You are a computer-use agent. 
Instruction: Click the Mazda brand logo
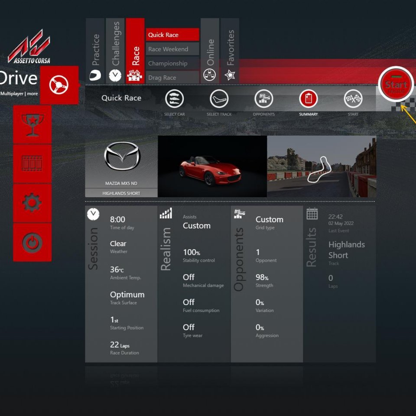122,156
